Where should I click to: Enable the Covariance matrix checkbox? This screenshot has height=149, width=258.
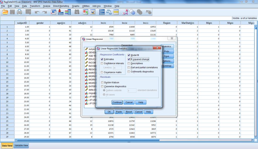102,72
